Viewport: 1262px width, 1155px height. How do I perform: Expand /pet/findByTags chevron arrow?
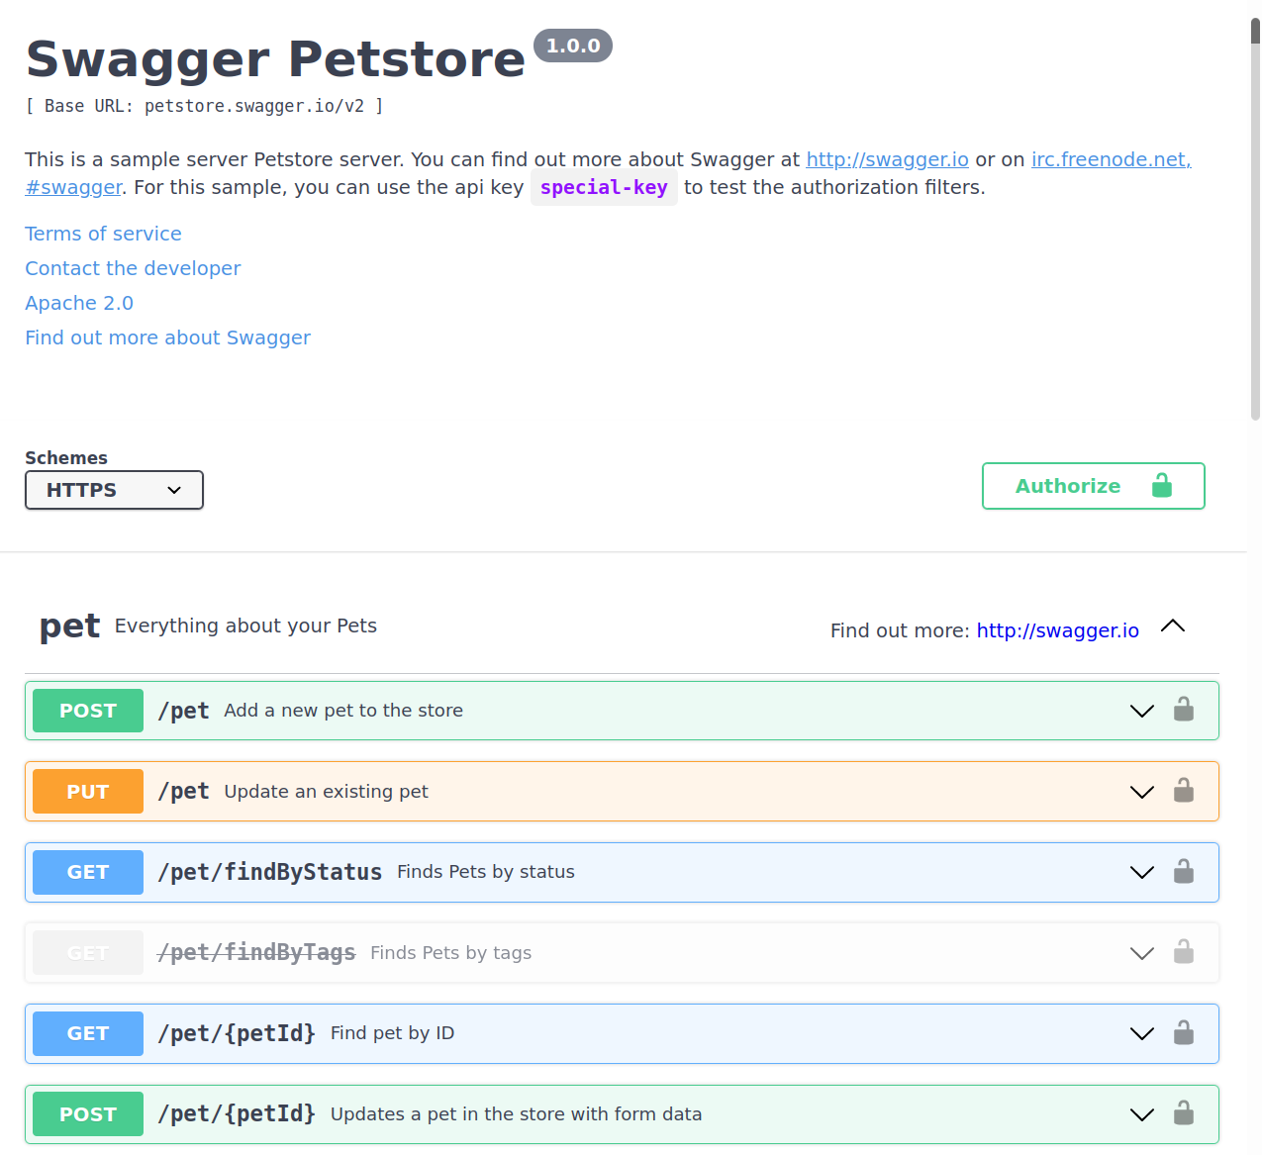coord(1142,954)
